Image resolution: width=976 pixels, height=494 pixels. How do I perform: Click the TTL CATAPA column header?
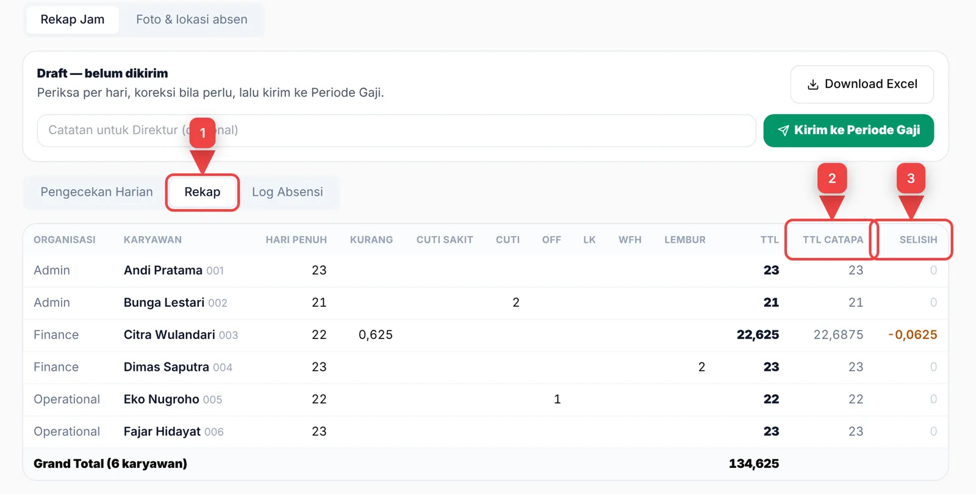coord(833,240)
